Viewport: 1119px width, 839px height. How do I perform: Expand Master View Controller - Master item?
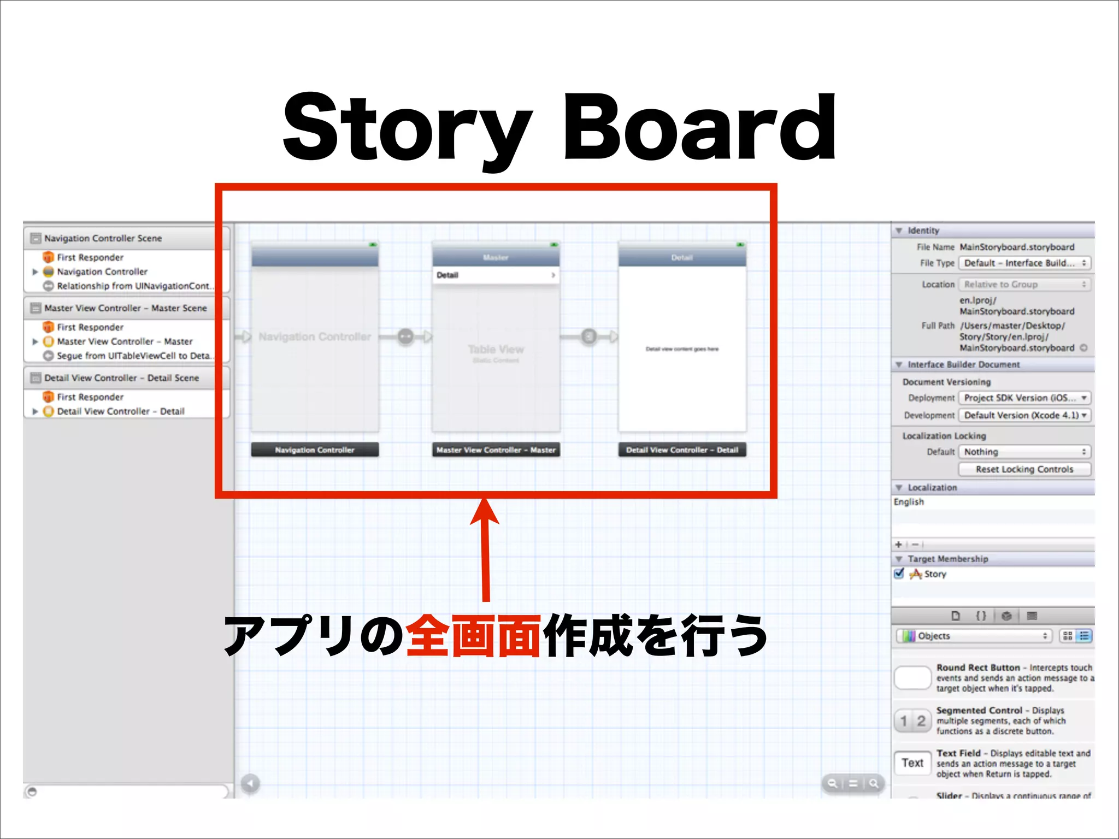[x=35, y=341]
